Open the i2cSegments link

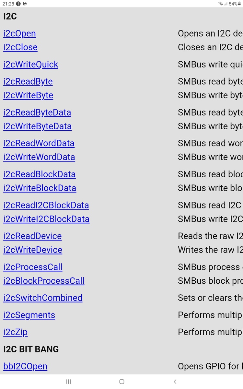click(29, 315)
